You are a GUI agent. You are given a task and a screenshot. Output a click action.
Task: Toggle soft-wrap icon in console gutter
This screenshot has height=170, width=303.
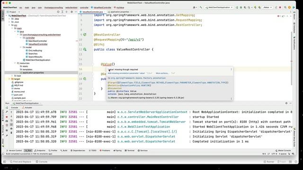pos(11,120)
